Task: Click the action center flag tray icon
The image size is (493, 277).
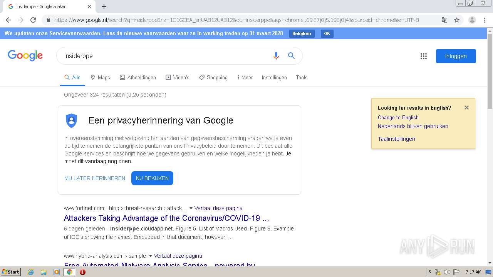Action: coord(456,272)
